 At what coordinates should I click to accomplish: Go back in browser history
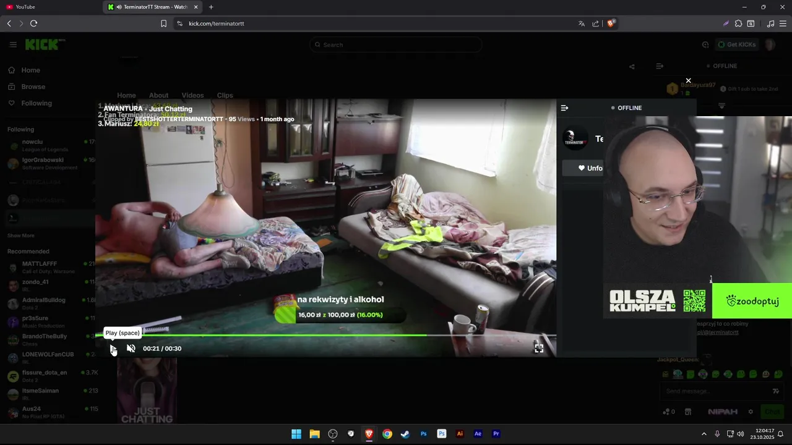(x=9, y=23)
